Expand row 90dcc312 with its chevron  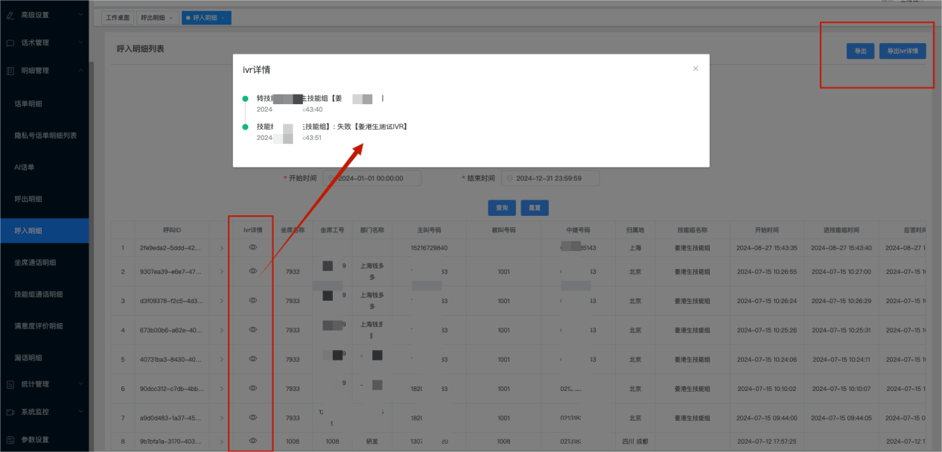tap(221, 389)
